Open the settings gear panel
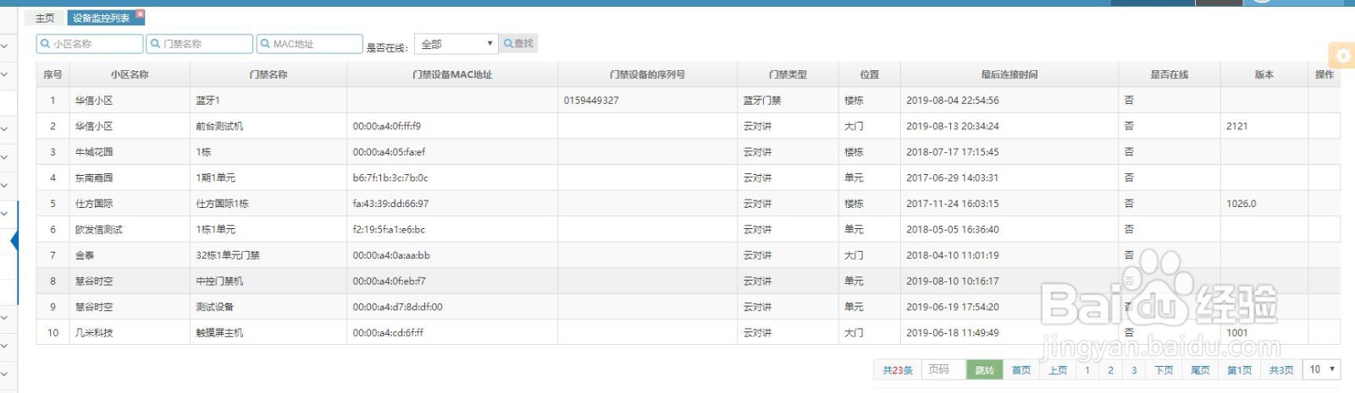The width and height of the screenshot is (1355, 393). tap(1343, 56)
